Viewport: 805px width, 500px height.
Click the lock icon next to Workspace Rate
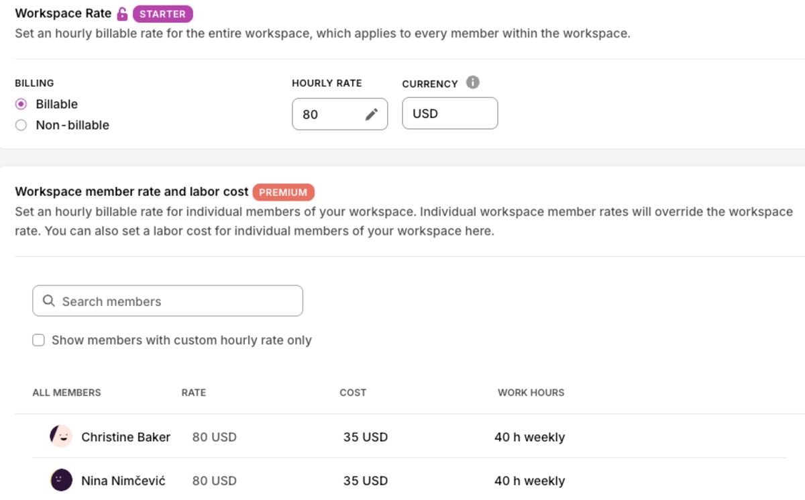tap(120, 13)
